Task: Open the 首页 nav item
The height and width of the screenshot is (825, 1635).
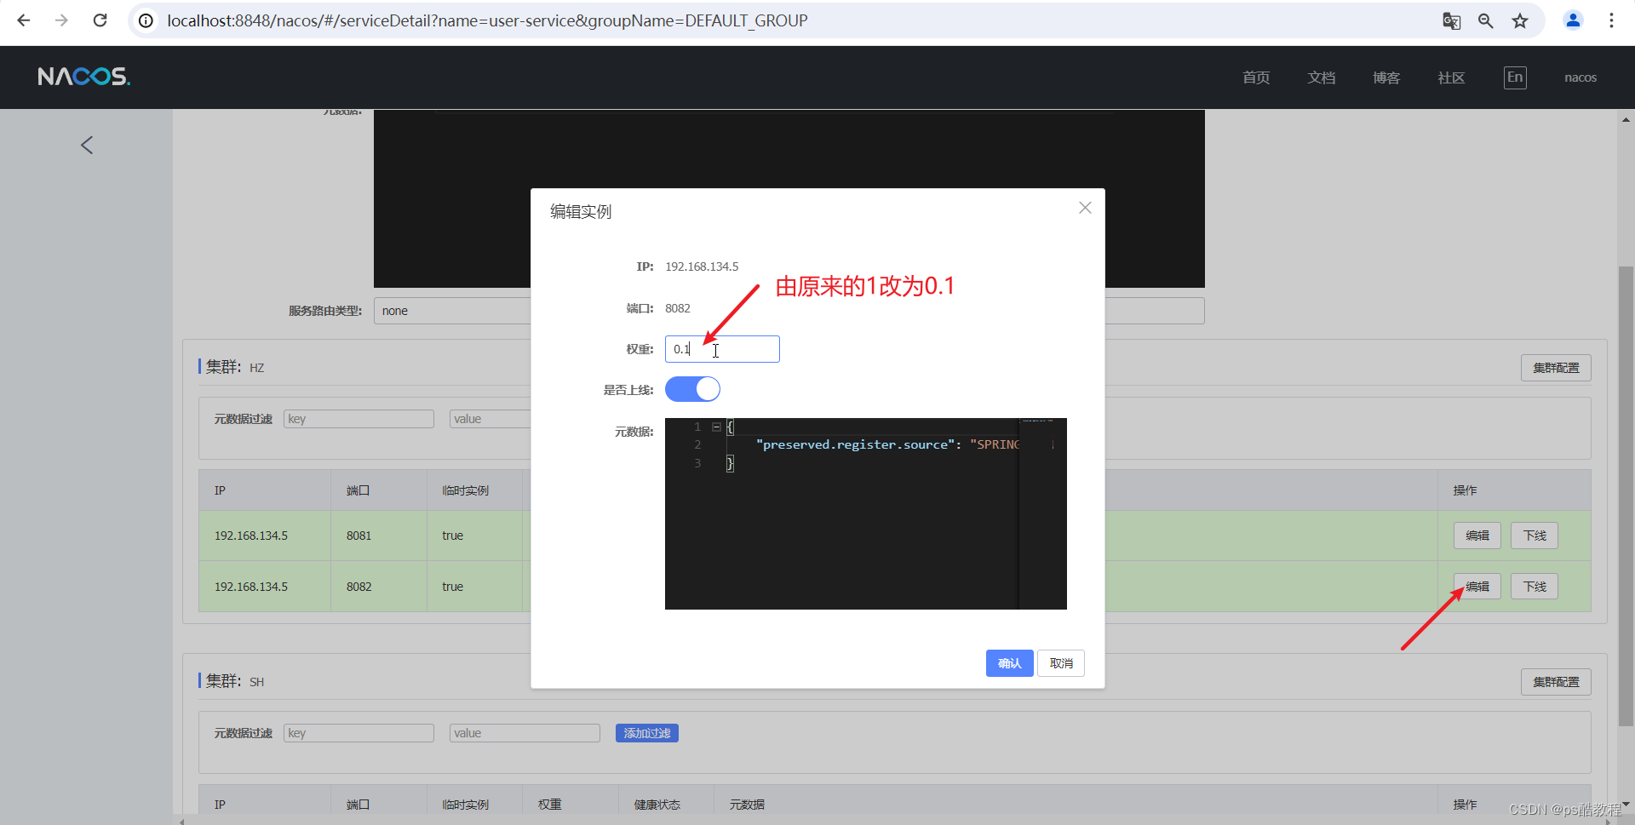Action: (x=1256, y=77)
